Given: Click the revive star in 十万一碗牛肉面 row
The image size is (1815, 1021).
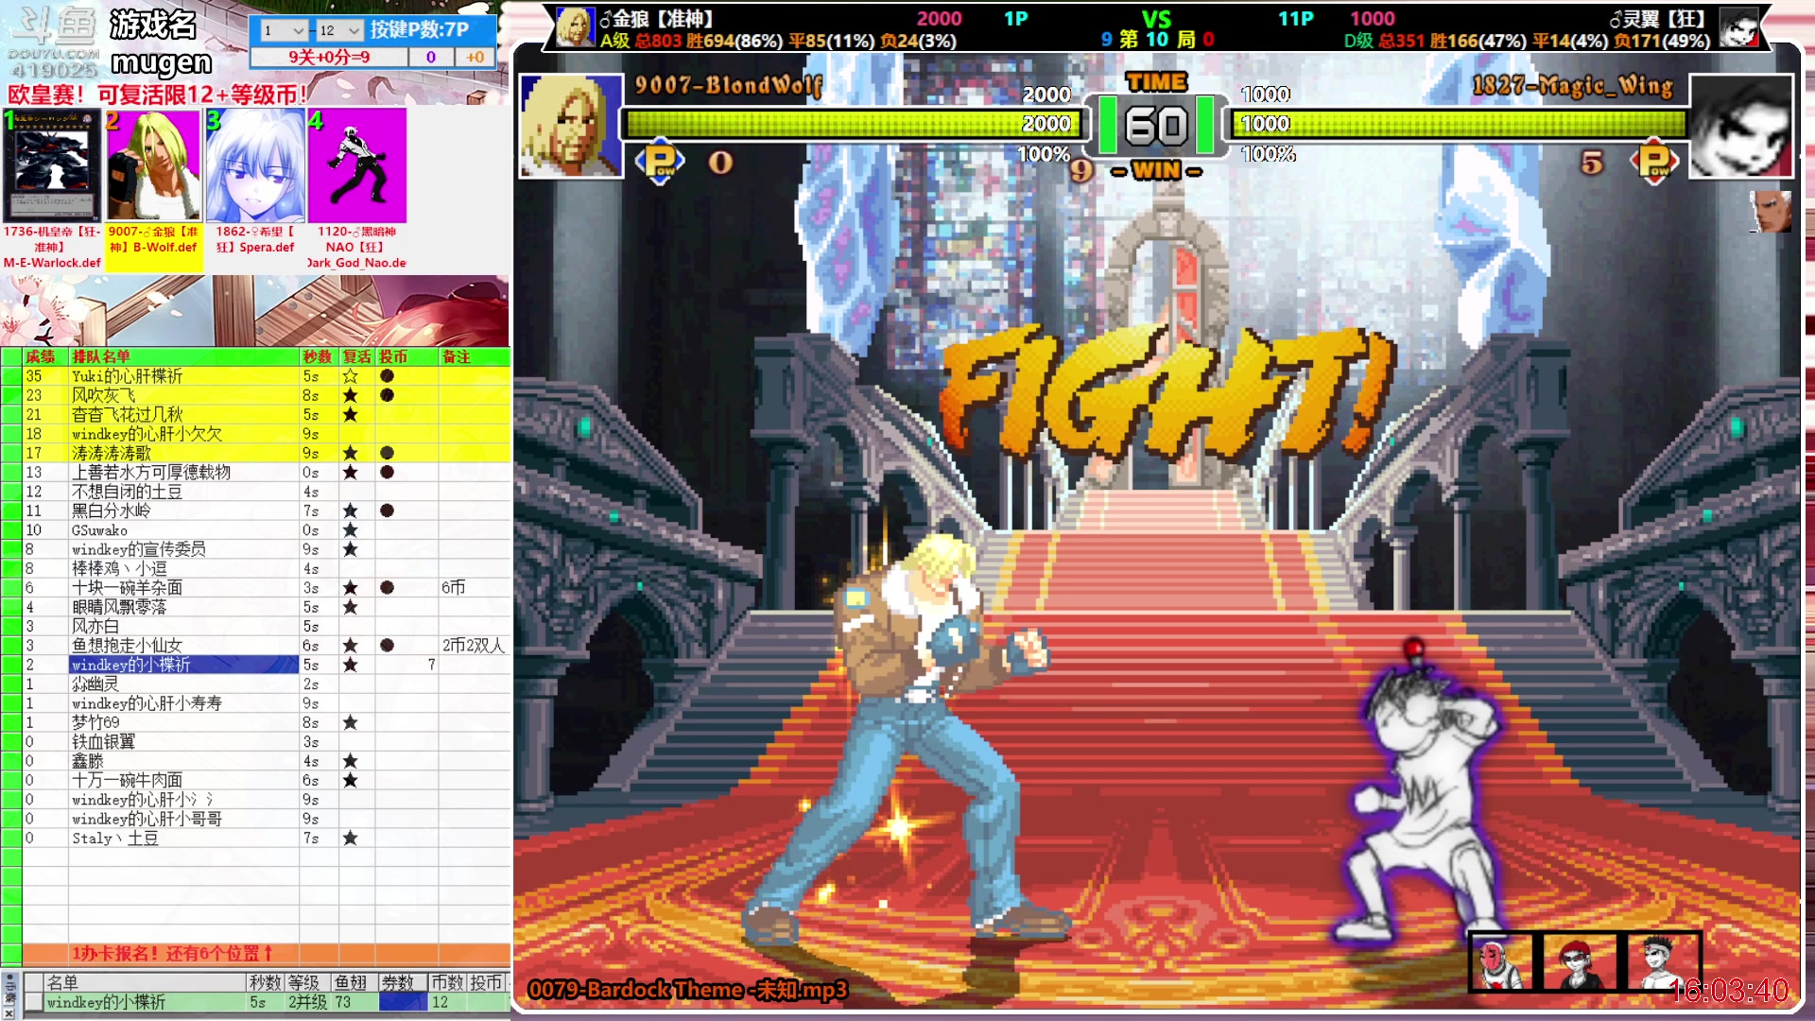Looking at the screenshot, I should tap(350, 780).
